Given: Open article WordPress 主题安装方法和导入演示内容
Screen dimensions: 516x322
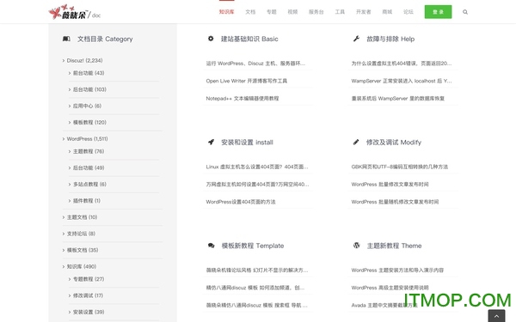Looking at the screenshot, I should pos(397,270).
